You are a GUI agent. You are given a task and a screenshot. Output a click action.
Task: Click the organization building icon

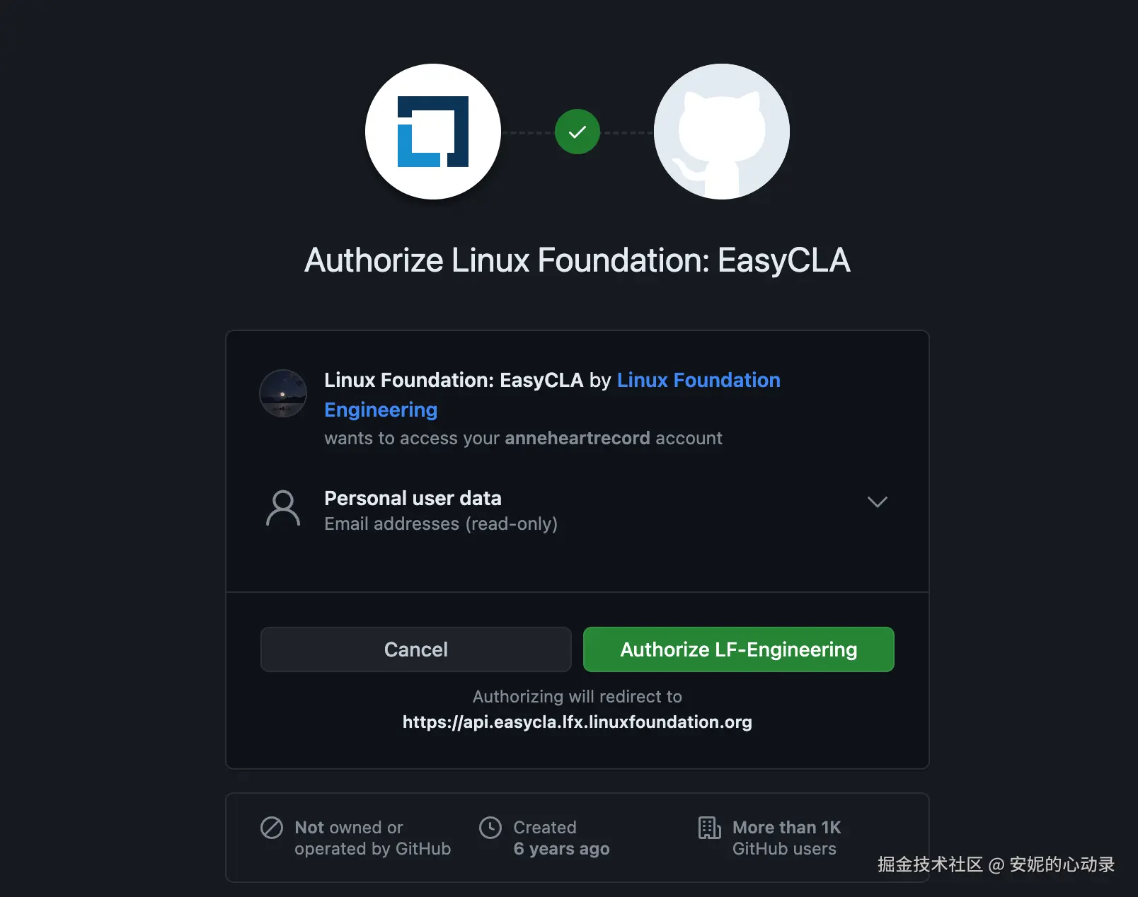(x=709, y=828)
